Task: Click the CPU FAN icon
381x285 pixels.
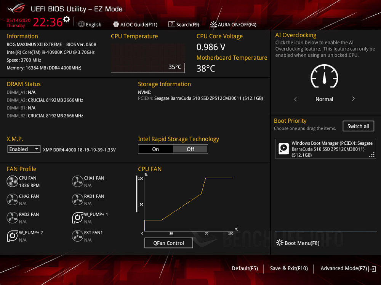Action: click(x=12, y=182)
